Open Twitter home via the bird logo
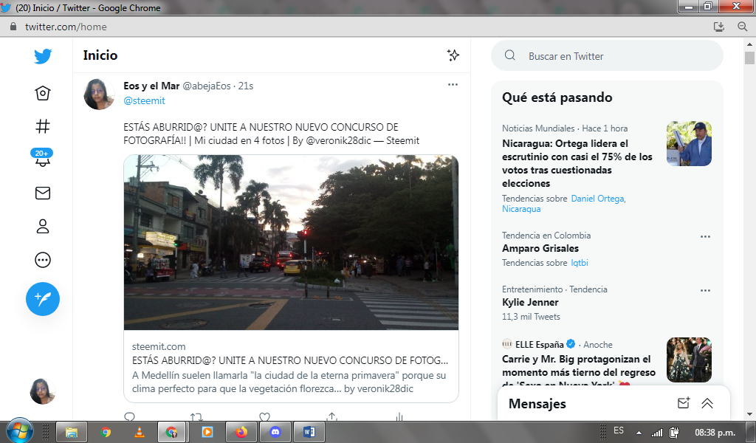Screen dimensions: 756x443 42,56
